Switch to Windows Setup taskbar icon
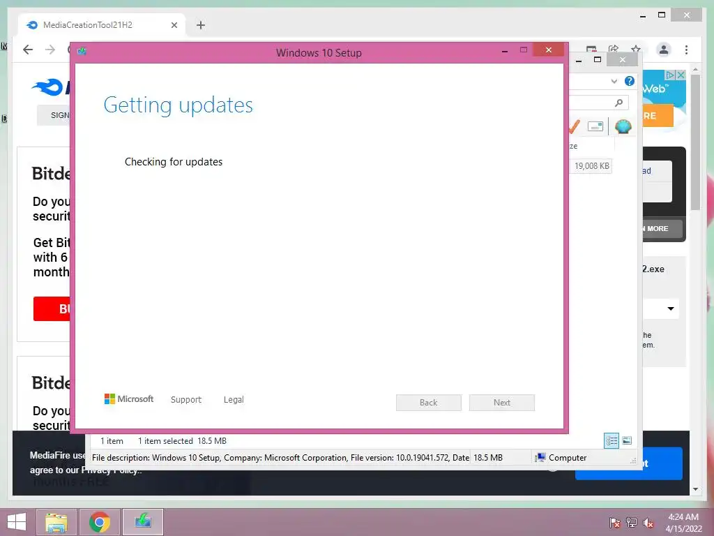The image size is (714, 536). (143, 522)
